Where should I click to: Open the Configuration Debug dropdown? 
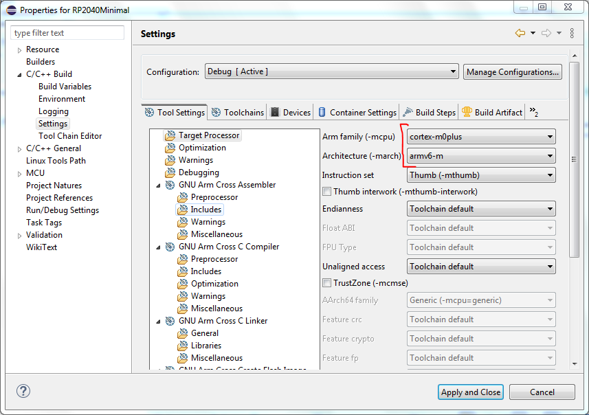pyautogui.click(x=331, y=71)
